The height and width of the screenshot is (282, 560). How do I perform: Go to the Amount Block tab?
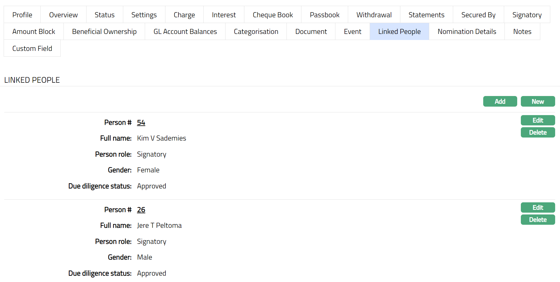pos(34,32)
